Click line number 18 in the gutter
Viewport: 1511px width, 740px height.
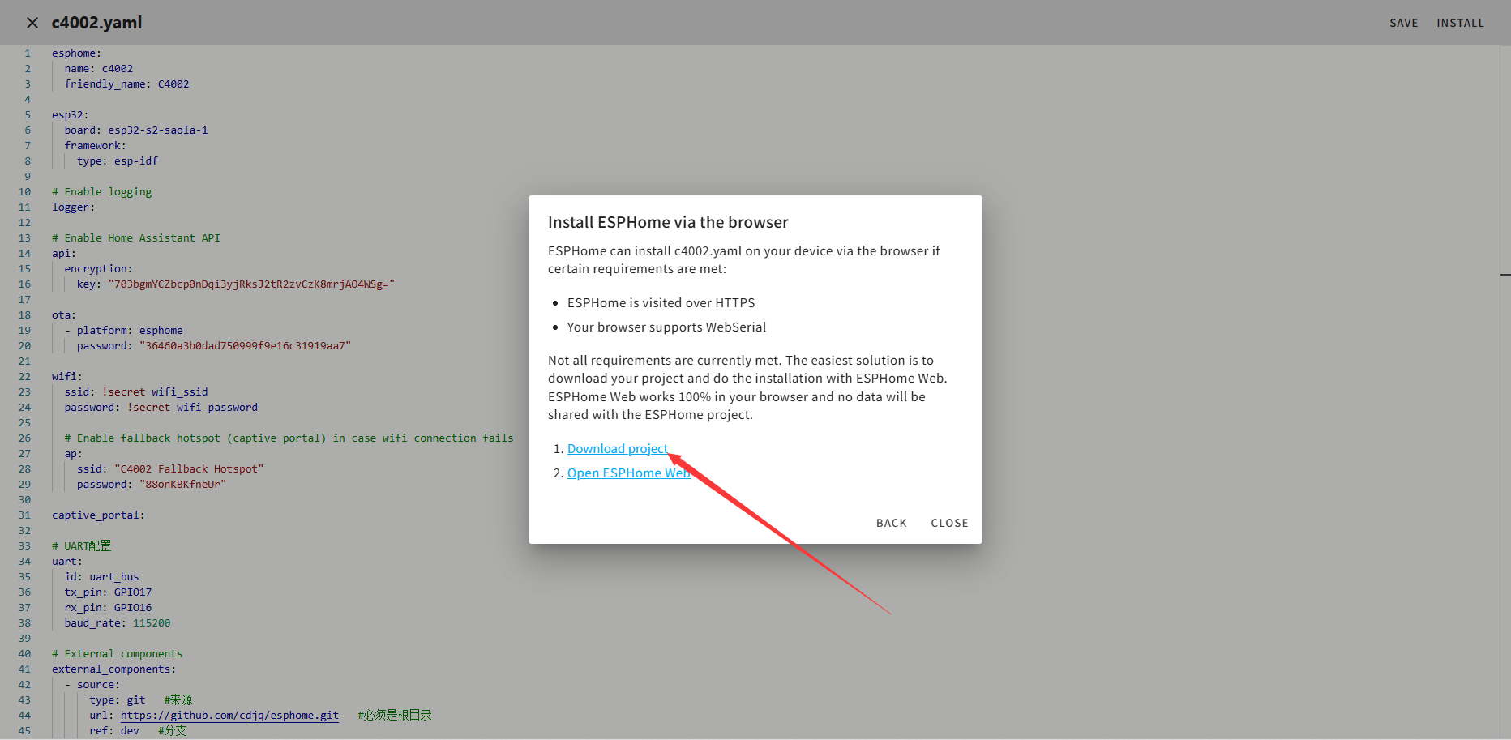pos(24,315)
